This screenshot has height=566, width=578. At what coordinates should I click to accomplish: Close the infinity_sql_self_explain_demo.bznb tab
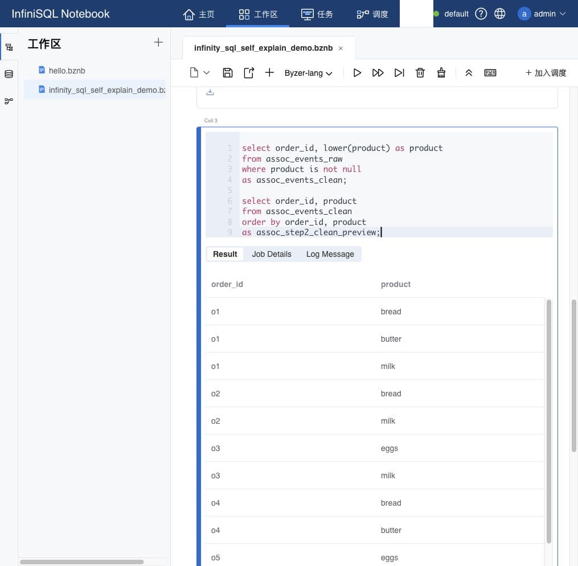[341, 48]
